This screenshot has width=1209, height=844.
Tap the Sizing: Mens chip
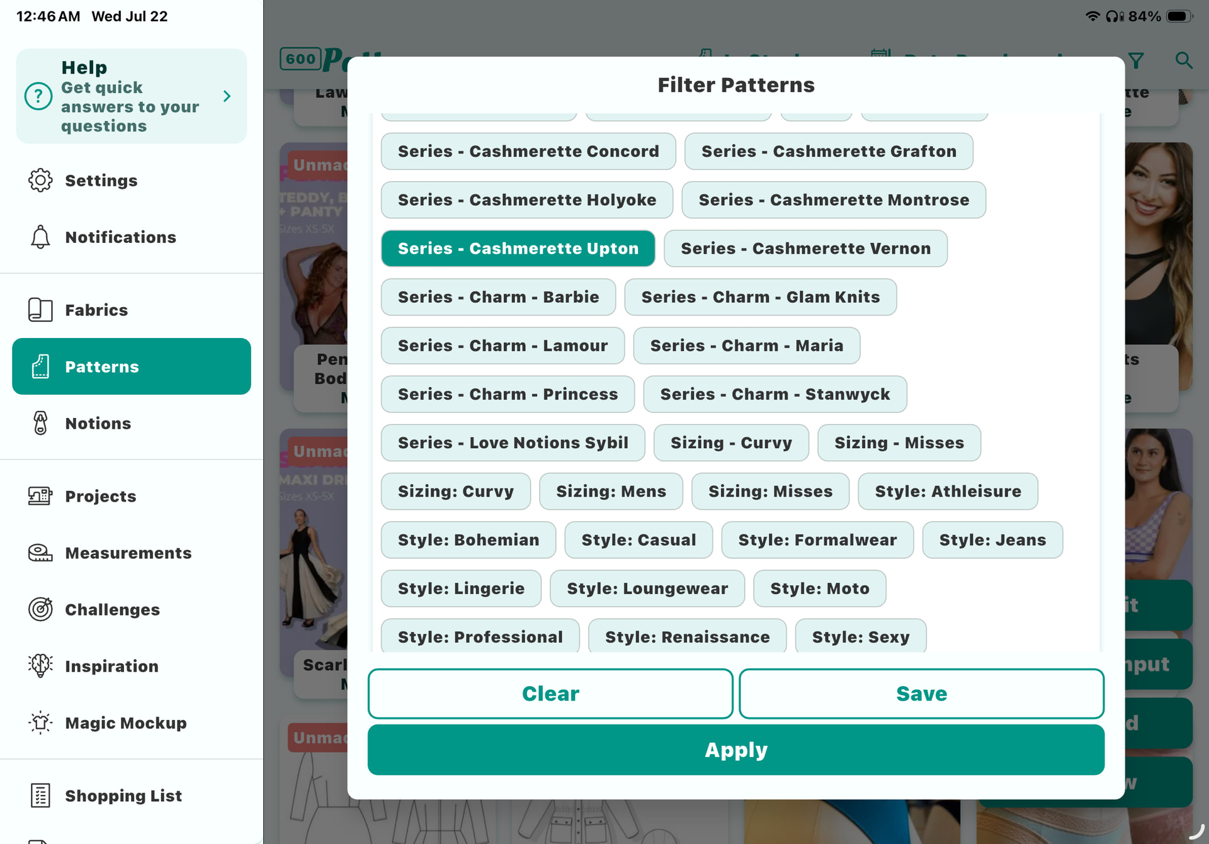coord(611,492)
